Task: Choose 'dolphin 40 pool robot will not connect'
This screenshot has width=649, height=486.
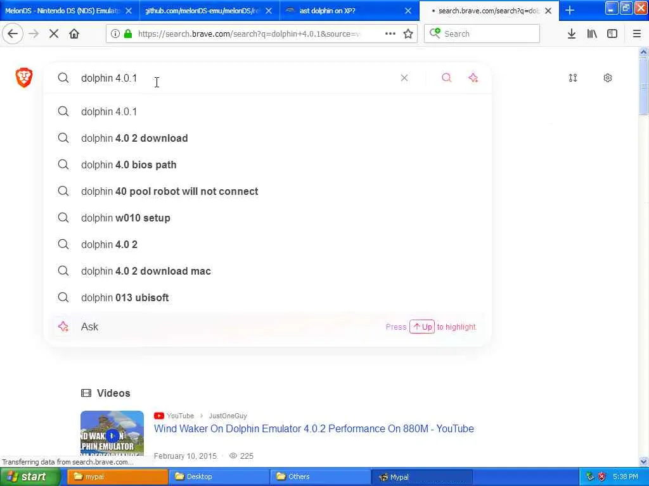Action: click(267, 191)
